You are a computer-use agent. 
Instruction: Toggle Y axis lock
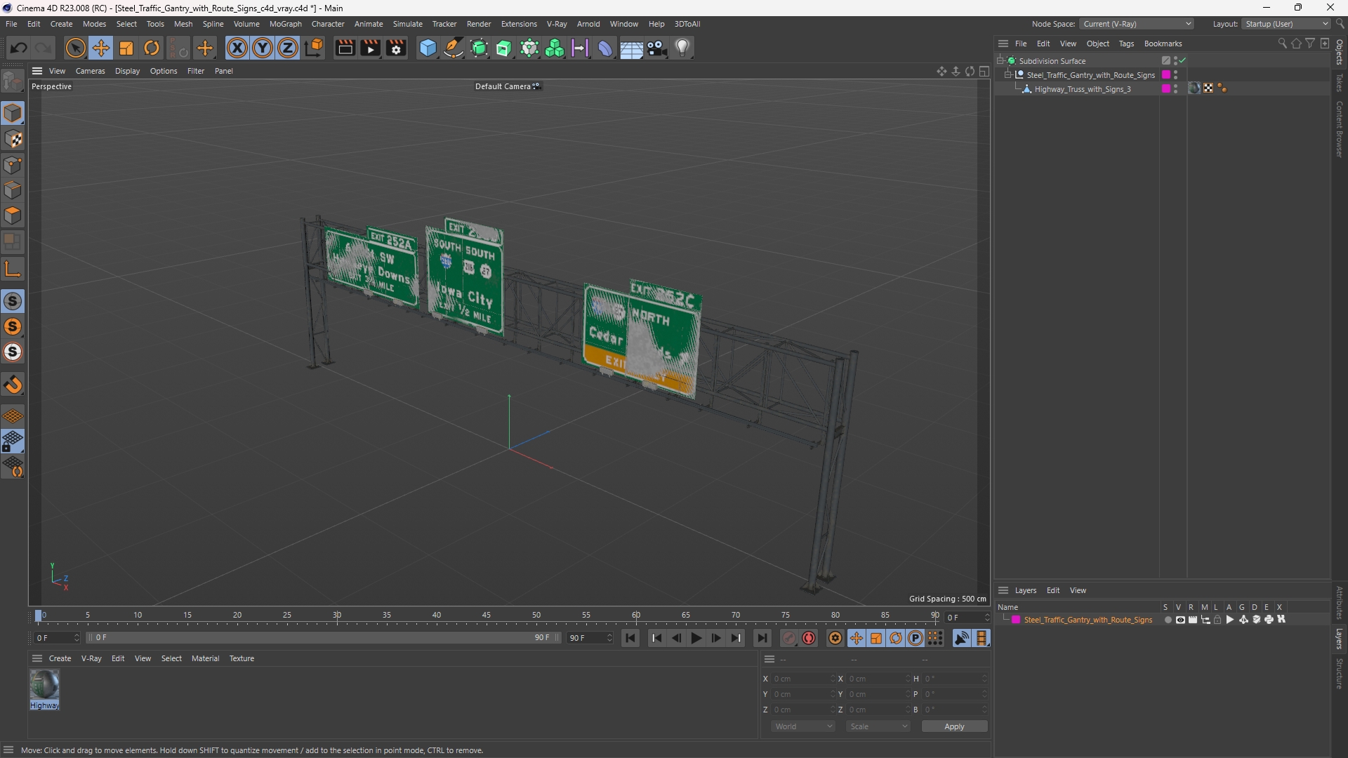tap(263, 48)
